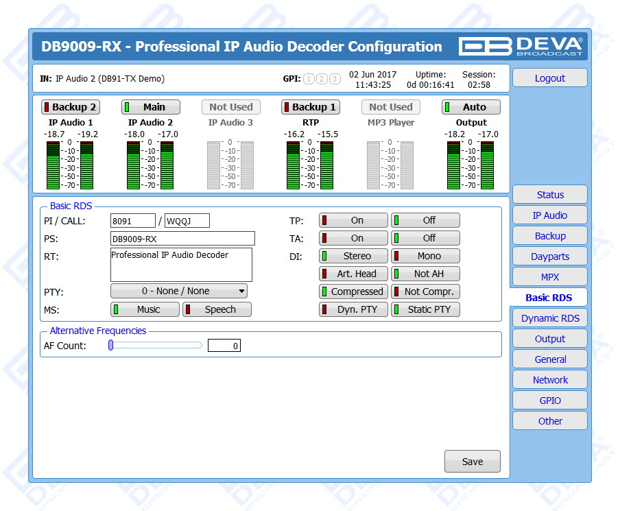The image size is (620, 511).
Task: Set TA to Off
Action: pyautogui.click(x=425, y=238)
